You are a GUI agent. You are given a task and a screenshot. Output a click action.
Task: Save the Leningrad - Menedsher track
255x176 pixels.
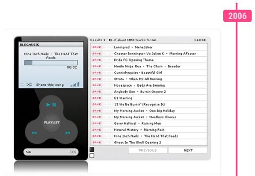click(x=97, y=47)
